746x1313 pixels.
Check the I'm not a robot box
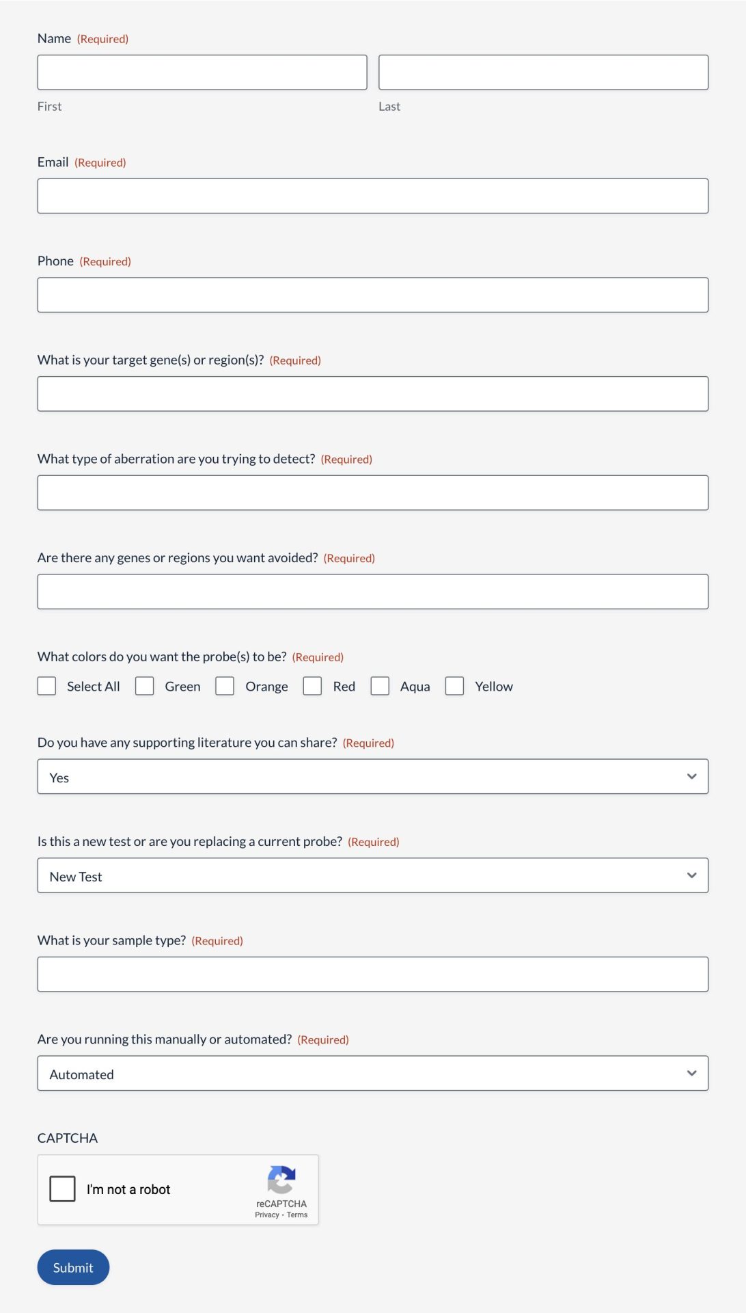62,1189
